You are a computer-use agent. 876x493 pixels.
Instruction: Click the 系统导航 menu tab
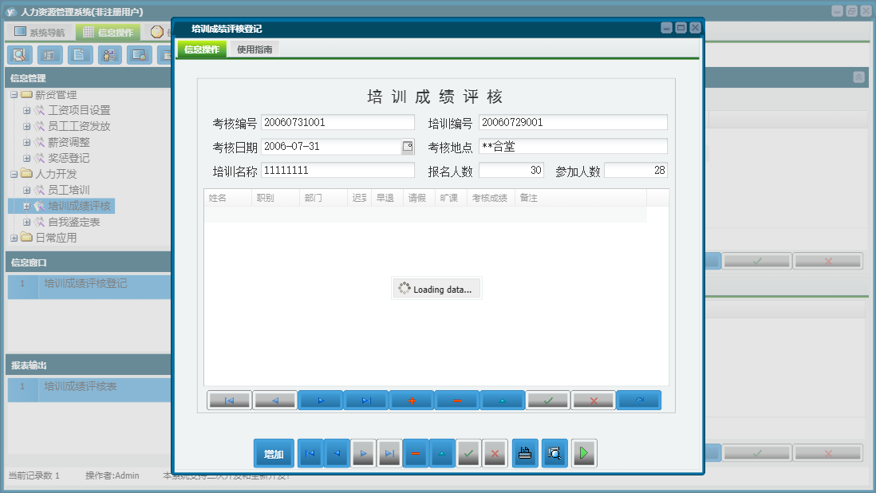pyautogui.click(x=37, y=31)
